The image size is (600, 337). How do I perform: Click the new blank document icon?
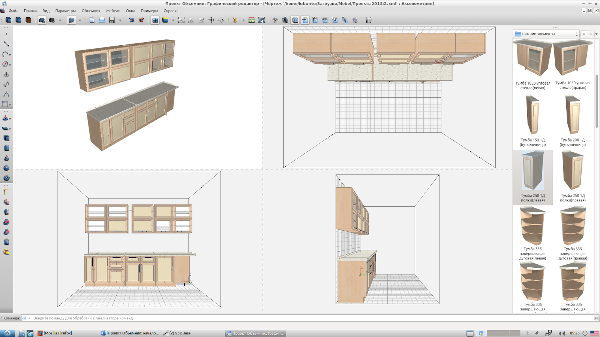point(92,20)
